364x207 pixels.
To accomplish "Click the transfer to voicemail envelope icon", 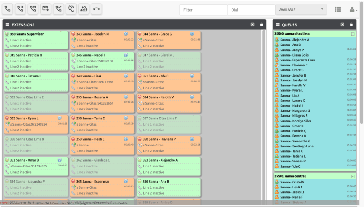I will [46, 9].
